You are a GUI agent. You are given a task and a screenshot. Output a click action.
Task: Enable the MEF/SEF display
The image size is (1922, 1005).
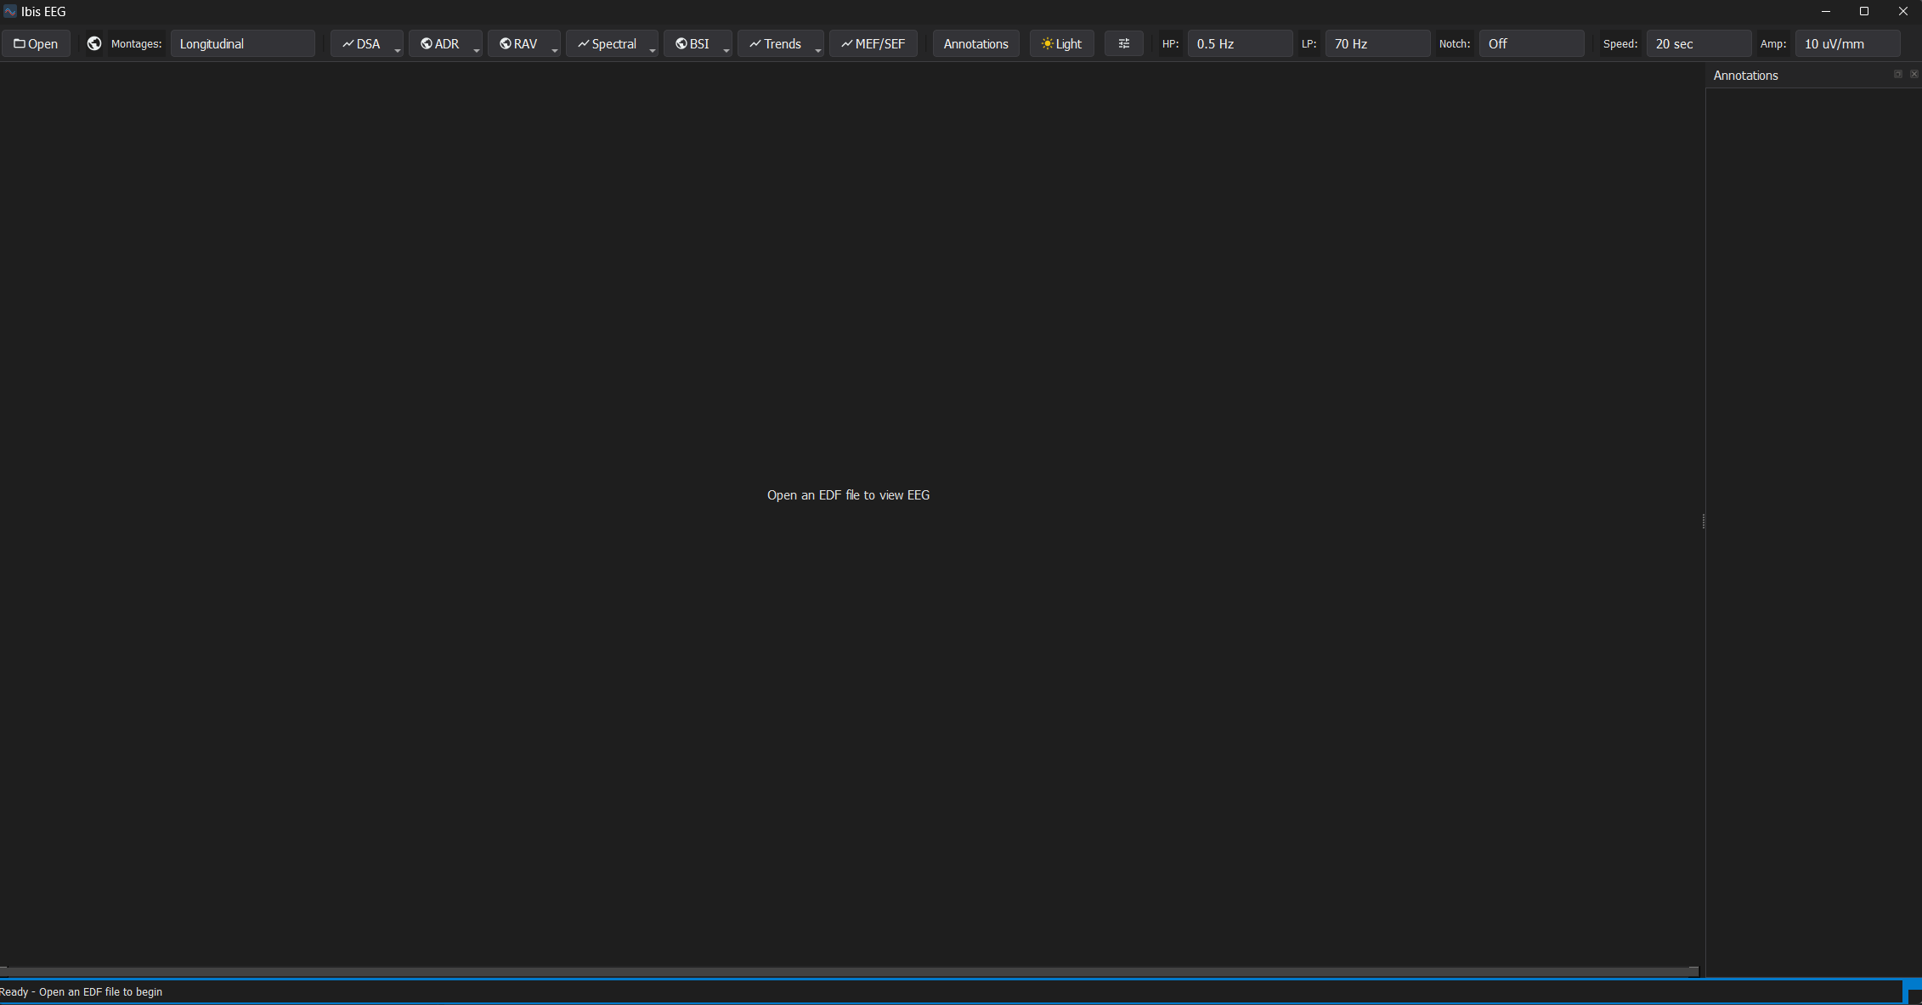point(873,43)
